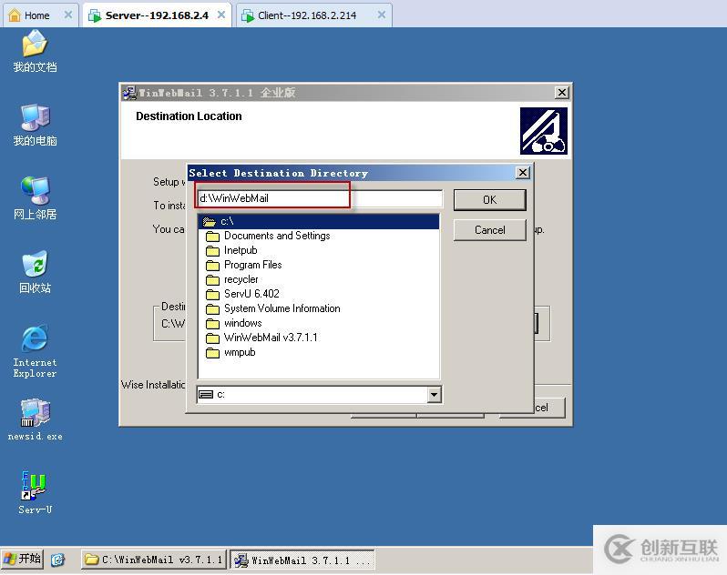Select the 网上邻居 desktop icon
Viewport: 727px width, 575px height.
[35, 198]
